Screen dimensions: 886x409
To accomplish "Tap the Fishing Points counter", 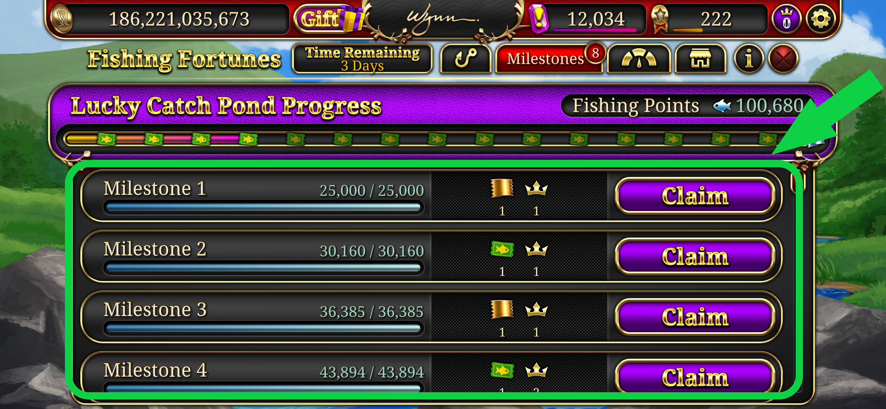I will coord(688,105).
